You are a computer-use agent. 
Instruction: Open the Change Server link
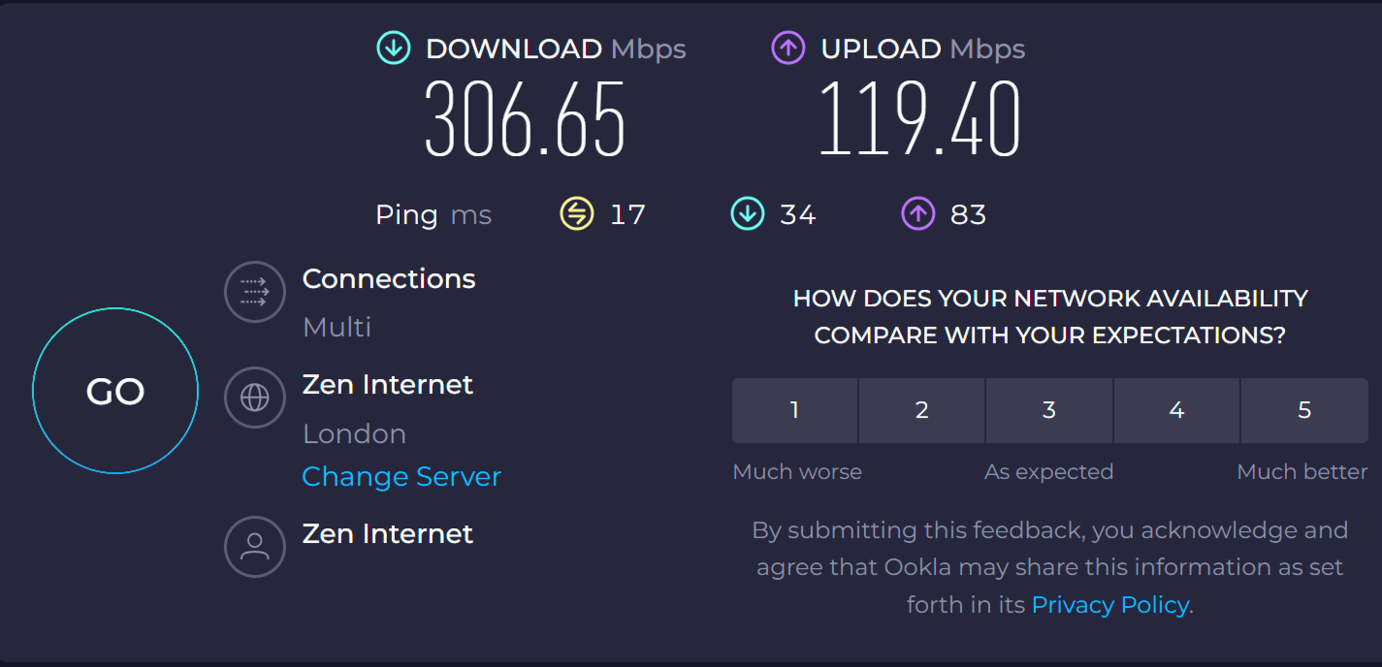coord(402,477)
